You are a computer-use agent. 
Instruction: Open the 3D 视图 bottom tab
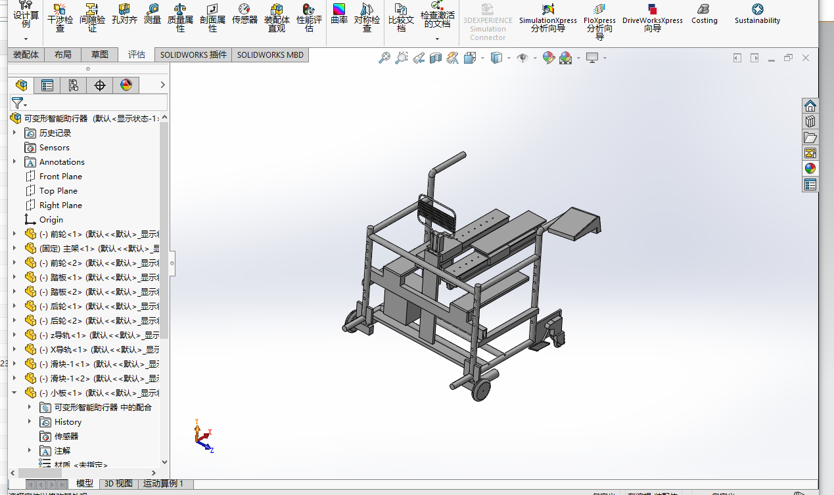point(119,484)
